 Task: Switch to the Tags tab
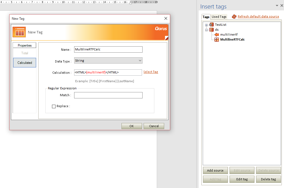tap(206, 17)
